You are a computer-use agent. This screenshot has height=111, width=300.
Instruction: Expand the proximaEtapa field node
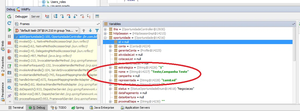pyautogui.click(x=110, y=101)
